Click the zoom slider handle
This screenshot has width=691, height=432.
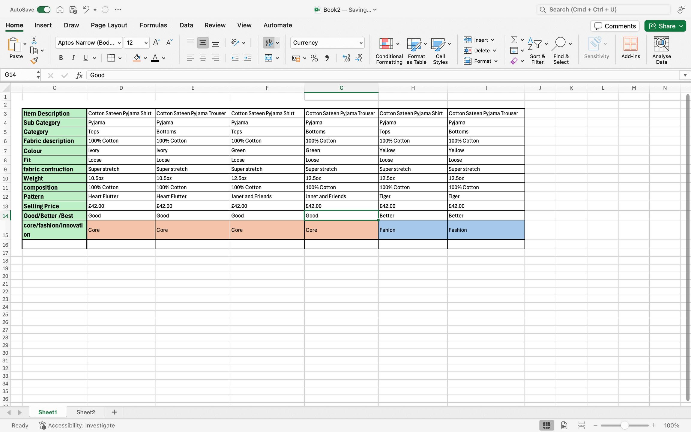tap(624, 425)
